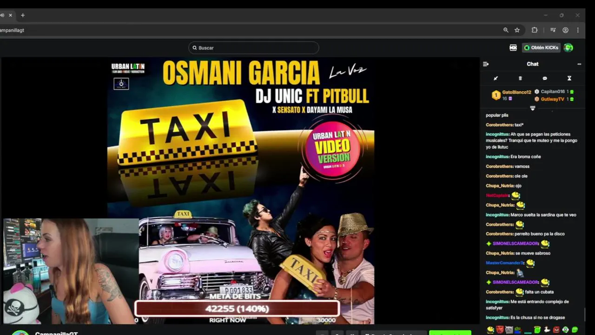Viewport: 595px width, 335px height.
Task: Open a new browser tab
Action: [x=23, y=15]
